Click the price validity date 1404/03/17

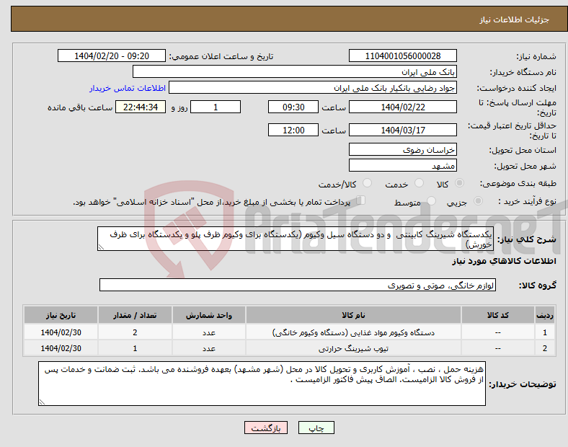[402, 130]
